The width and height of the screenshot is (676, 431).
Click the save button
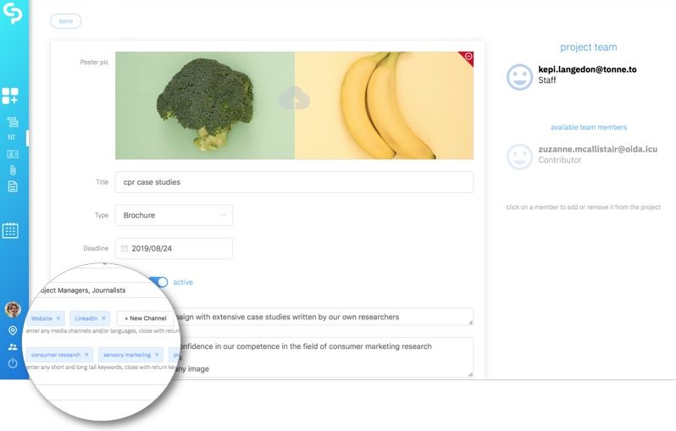[x=66, y=21]
